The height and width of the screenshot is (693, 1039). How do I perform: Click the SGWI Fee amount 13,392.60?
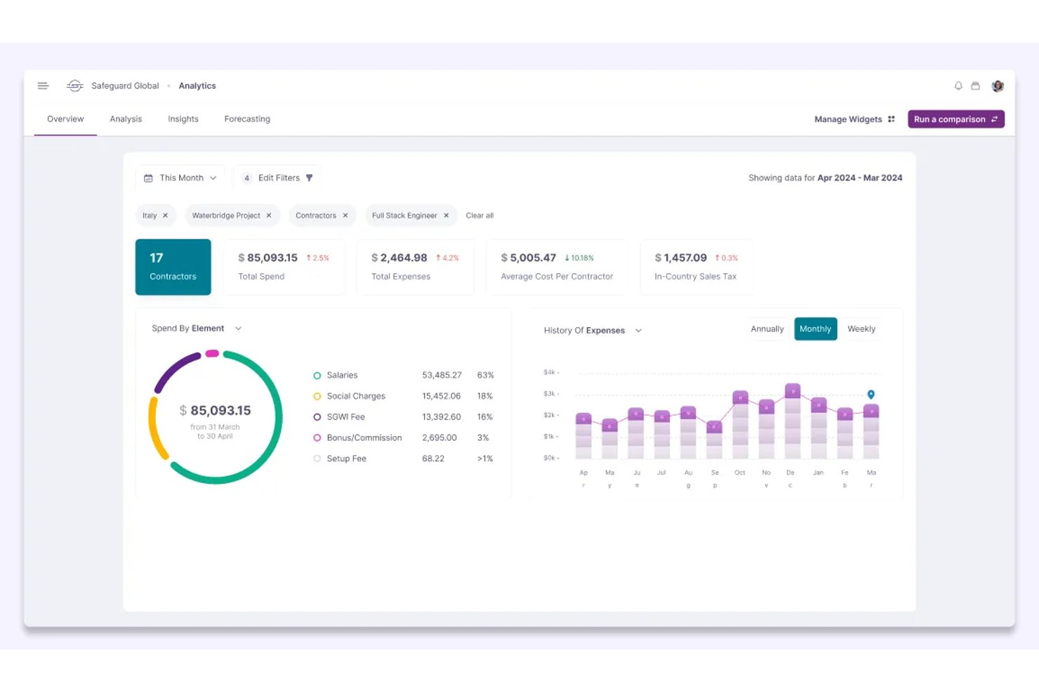point(442,417)
